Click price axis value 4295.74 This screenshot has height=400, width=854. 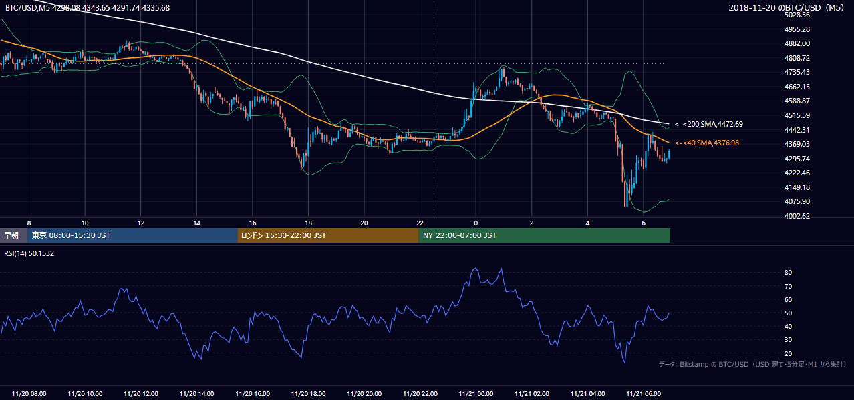797,159
